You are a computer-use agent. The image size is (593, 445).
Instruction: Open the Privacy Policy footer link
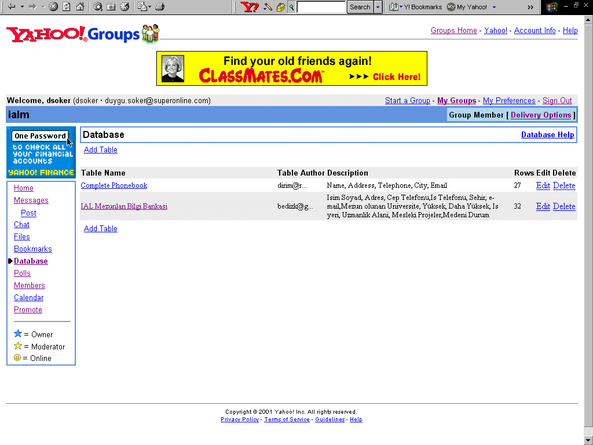pyautogui.click(x=240, y=420)
